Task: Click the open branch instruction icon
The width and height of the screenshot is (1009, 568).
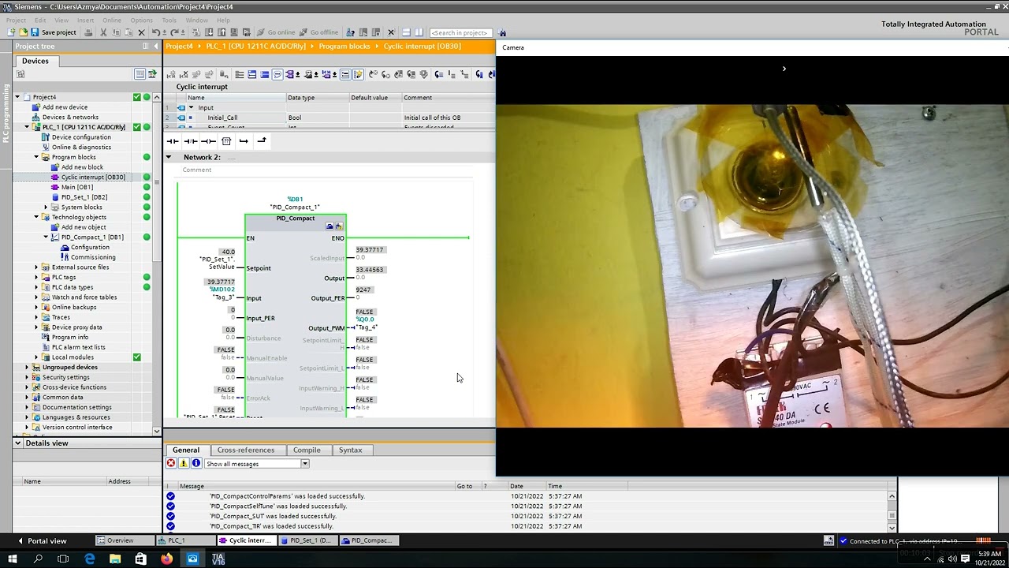Action: tap(244, 141)
